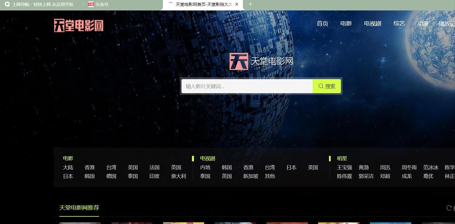
Task: Switch to the 头条号 tab
Action: click(x=98, y=4)
